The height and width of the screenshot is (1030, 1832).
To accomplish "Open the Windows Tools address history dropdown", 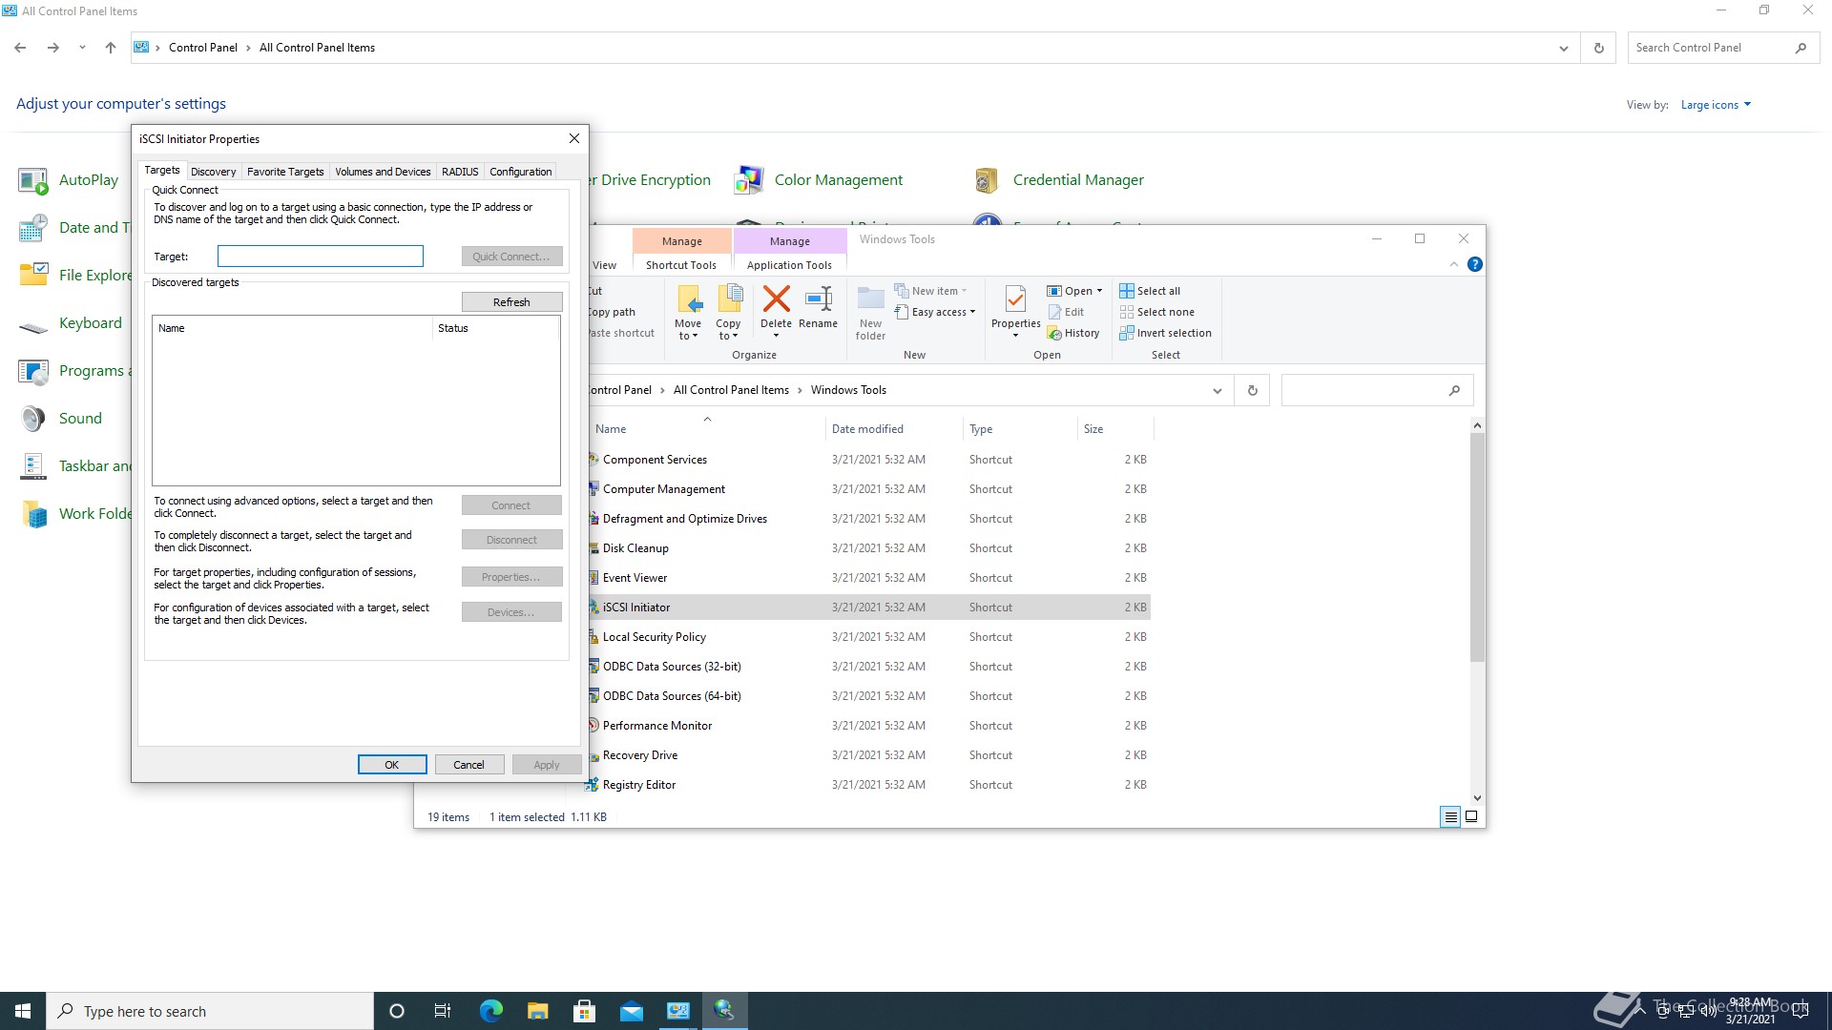I will 1217,390.
